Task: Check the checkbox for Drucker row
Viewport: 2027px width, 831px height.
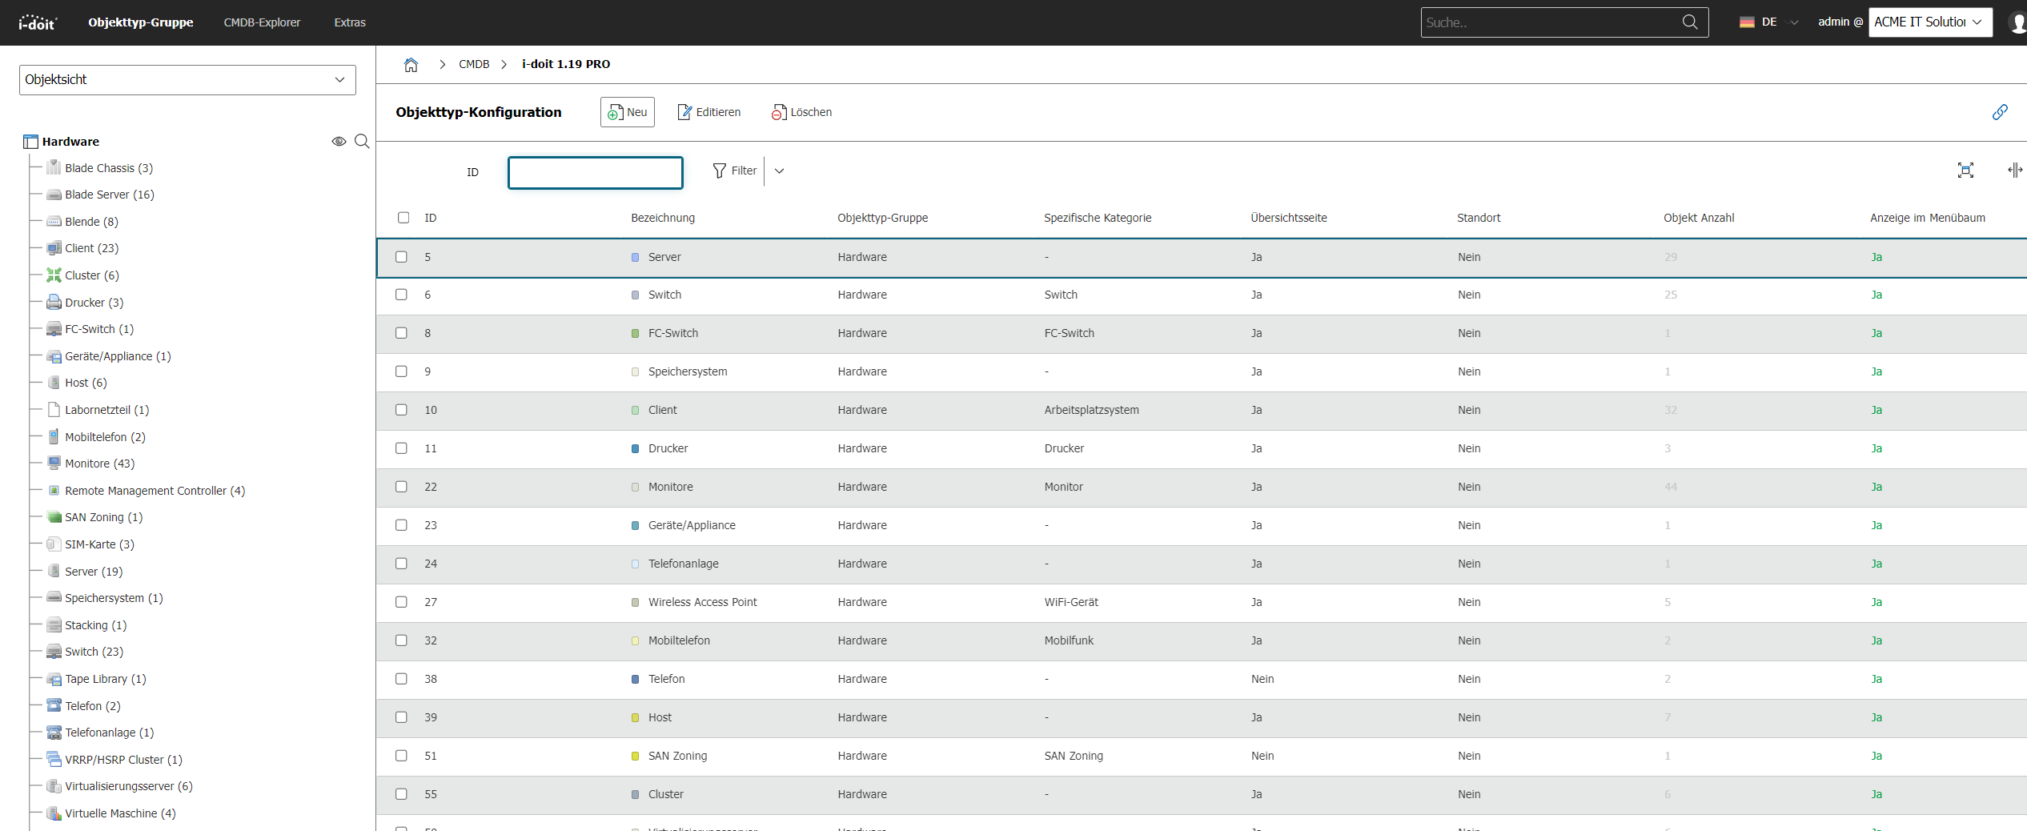Action: pos(401,448)
